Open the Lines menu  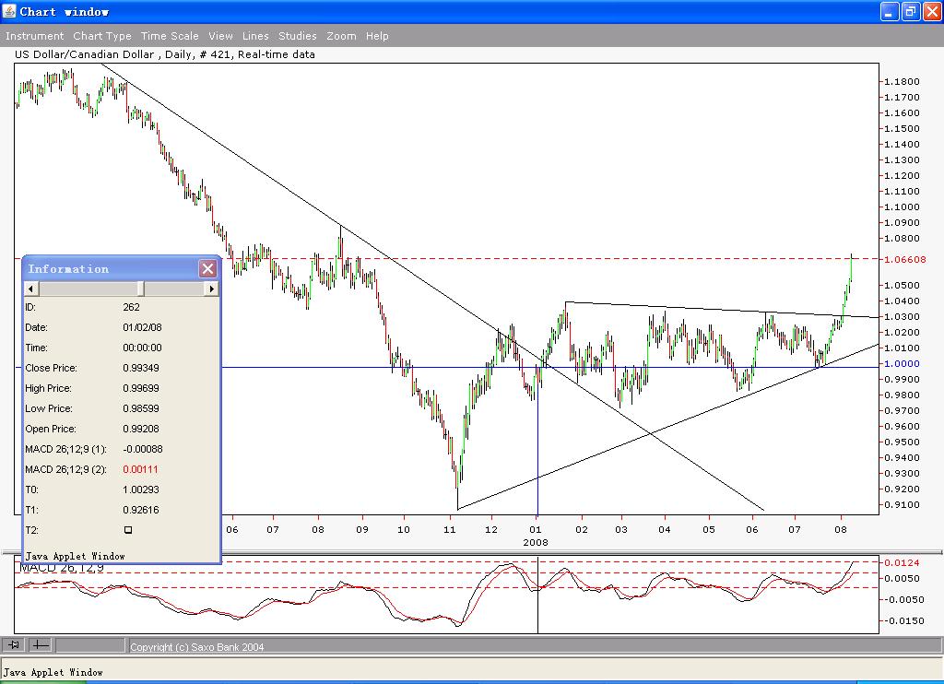point(255,36)
